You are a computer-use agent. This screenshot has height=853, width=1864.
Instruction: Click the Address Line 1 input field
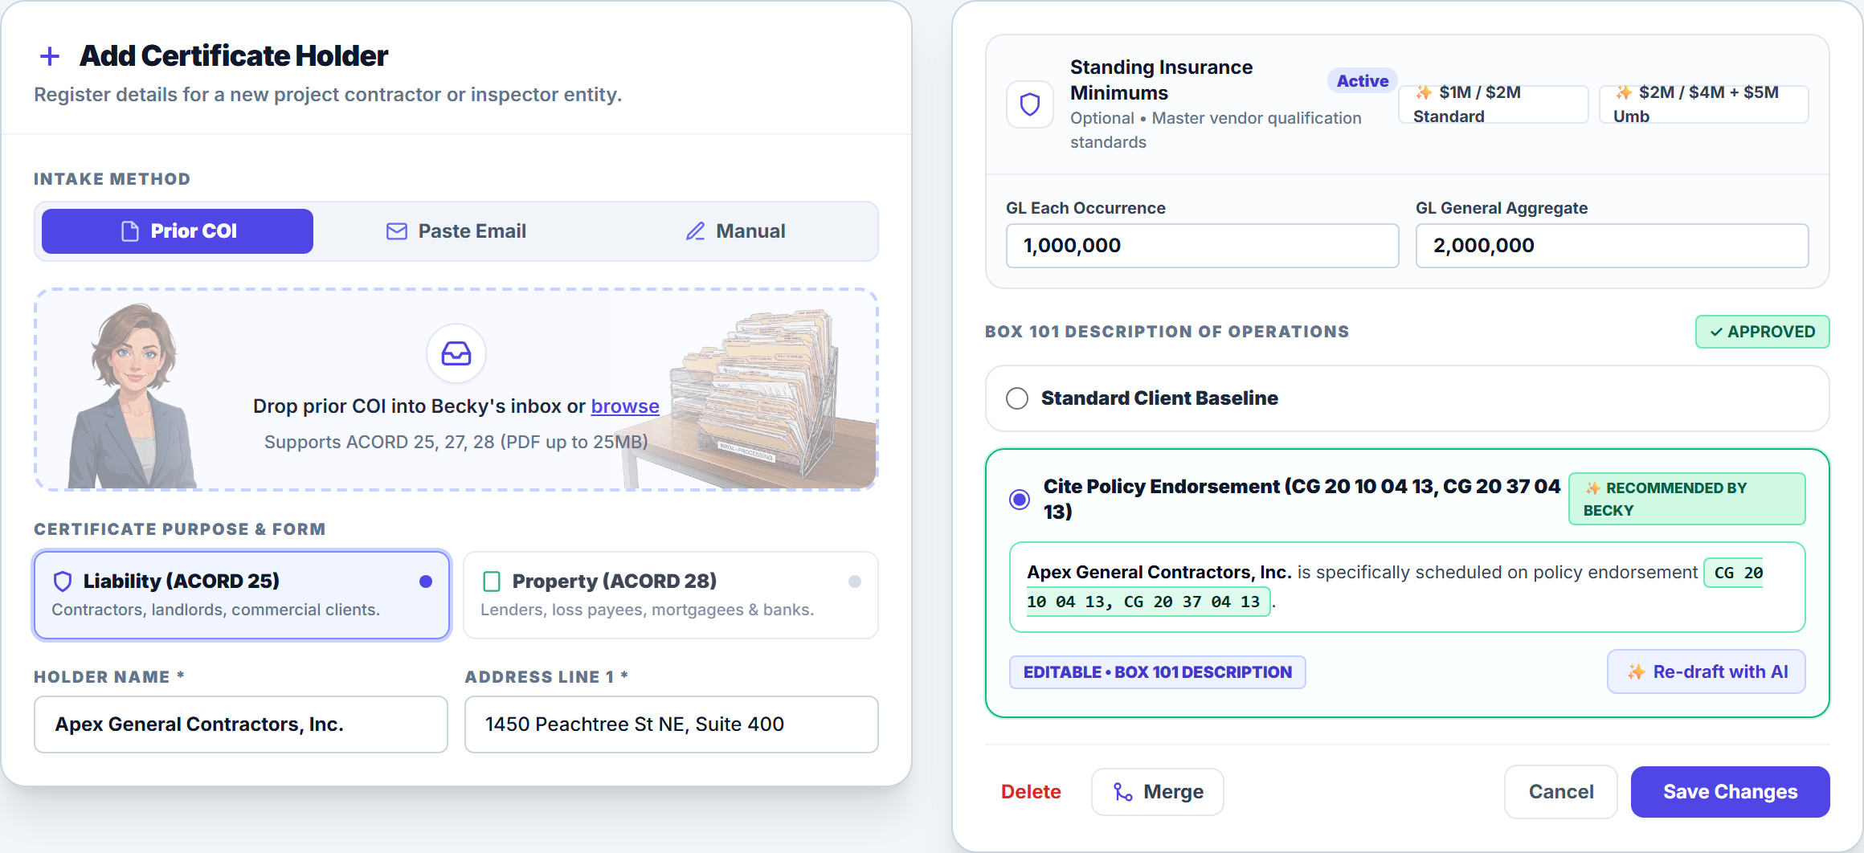(x=672, y=724)
